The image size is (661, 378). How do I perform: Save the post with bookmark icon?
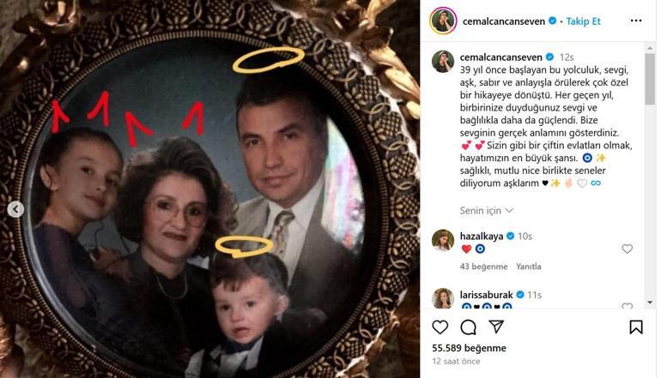(x=635, y=327)
